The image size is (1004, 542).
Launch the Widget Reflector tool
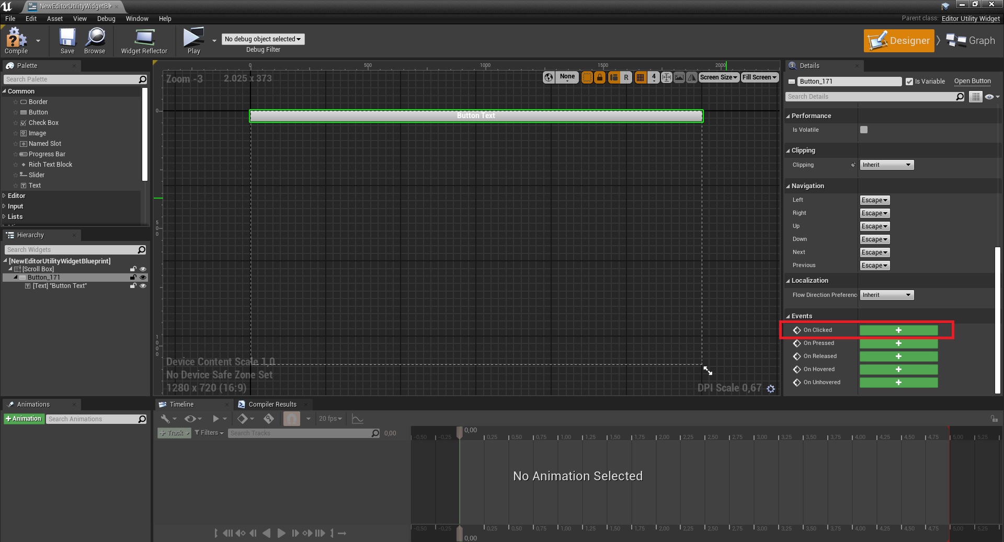(x=144, y=41)
